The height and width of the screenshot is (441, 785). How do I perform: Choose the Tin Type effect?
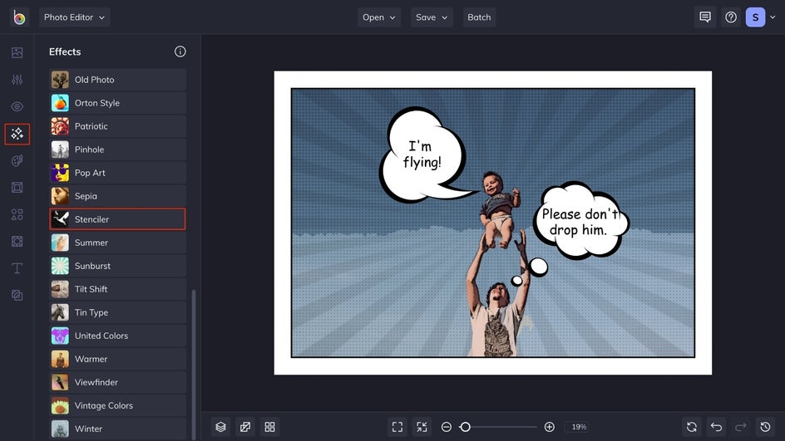117,312
